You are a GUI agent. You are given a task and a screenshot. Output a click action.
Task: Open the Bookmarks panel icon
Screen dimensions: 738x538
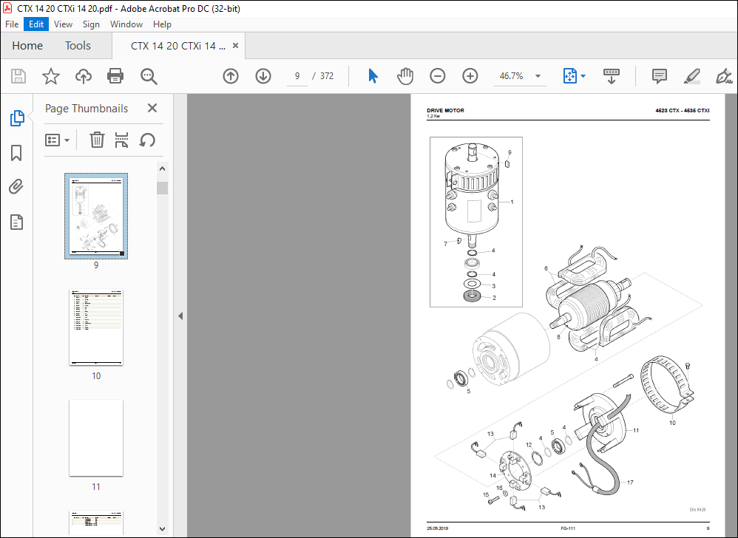[x=16, y=153]
